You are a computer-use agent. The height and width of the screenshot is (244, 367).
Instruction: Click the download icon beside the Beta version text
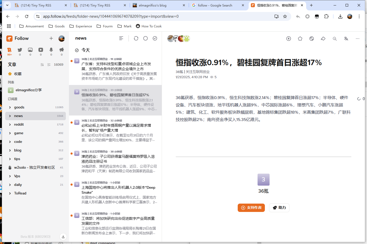point(63,237)
